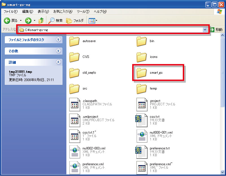The height and width of the screenshot is (176, 226).
Task: Click the 移動 go button
Action: pos(216,30)
